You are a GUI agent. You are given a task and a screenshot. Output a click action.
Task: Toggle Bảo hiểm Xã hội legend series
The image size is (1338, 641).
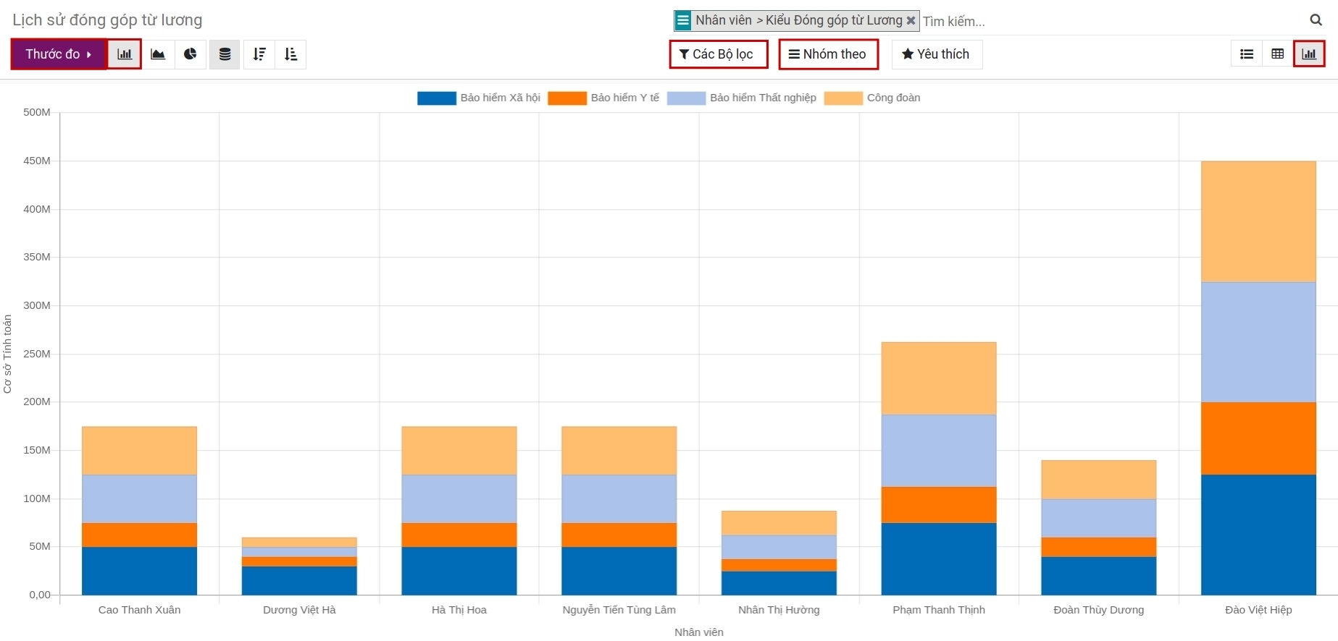(x=500, y=98)
